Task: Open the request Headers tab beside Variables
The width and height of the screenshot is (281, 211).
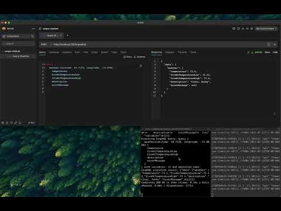Action: 67,52
